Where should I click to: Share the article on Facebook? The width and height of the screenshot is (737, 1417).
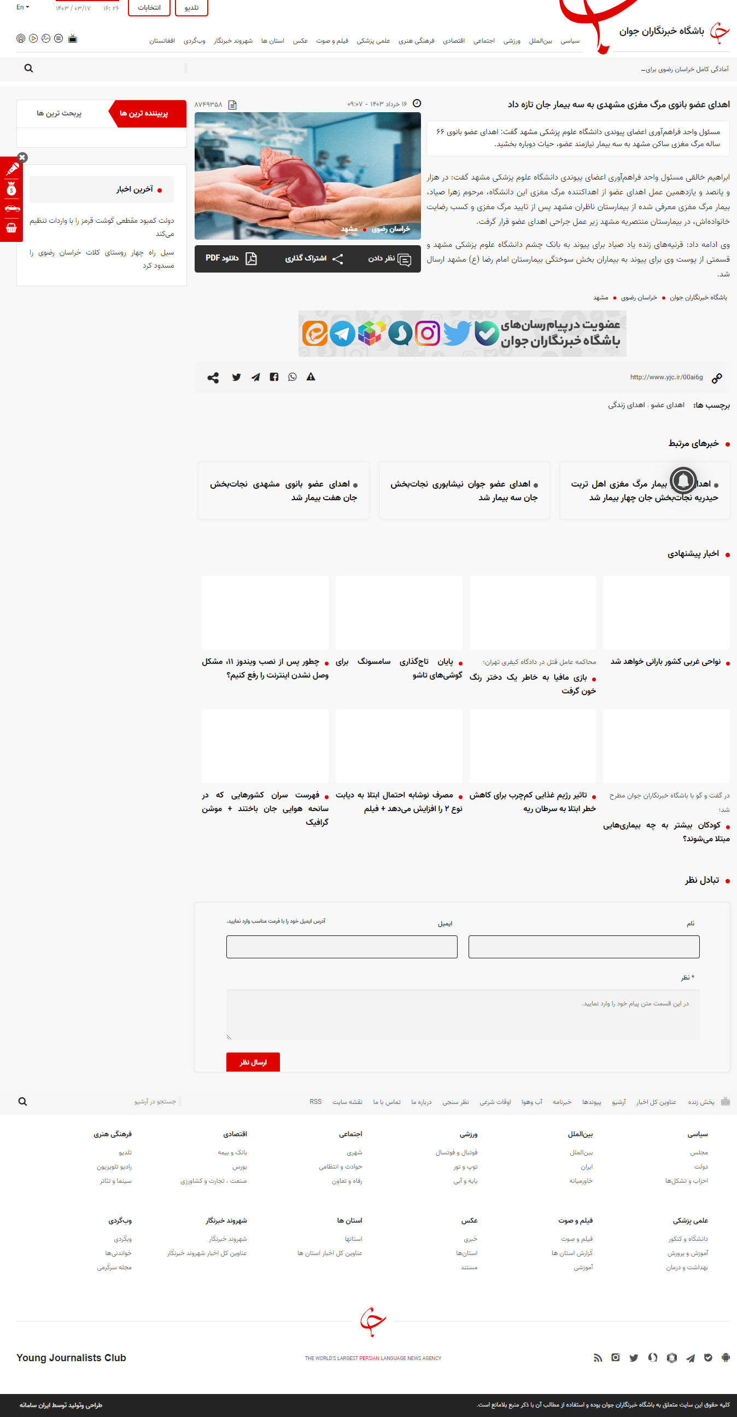point(274,377)
